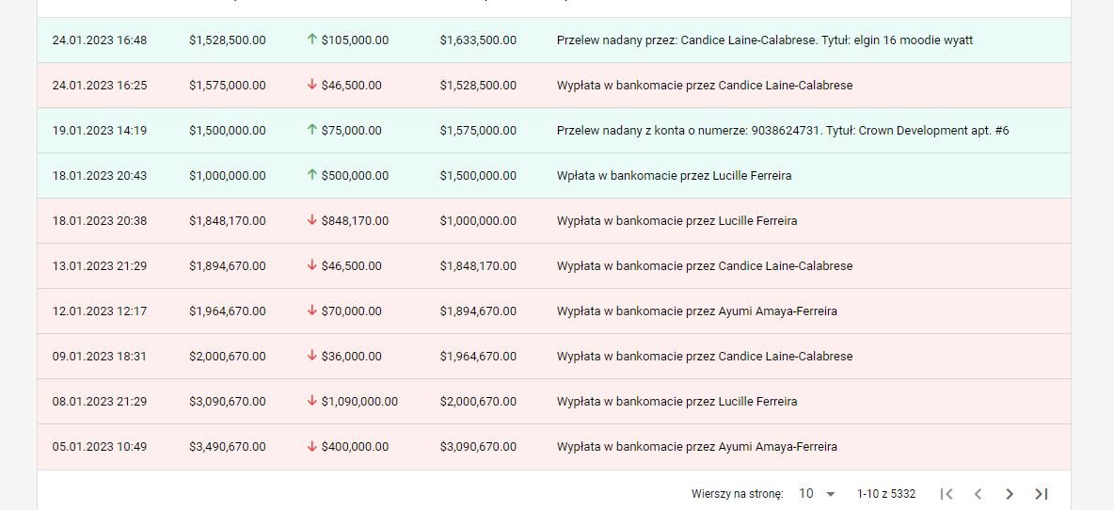
Task: Select the 09.01.2023 18:31 transaction date
Action: point(100,357)
